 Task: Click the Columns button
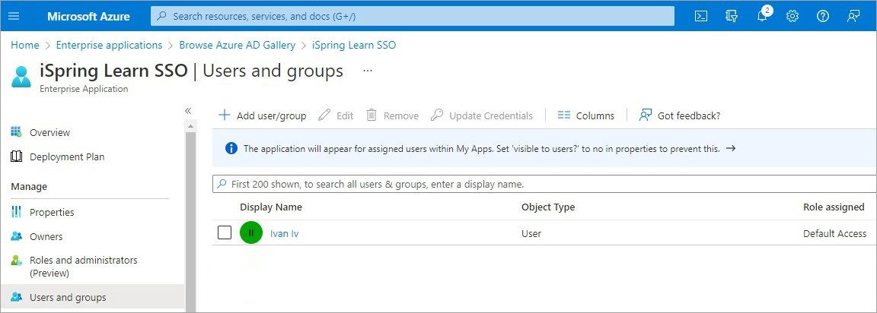coord(586,115)
